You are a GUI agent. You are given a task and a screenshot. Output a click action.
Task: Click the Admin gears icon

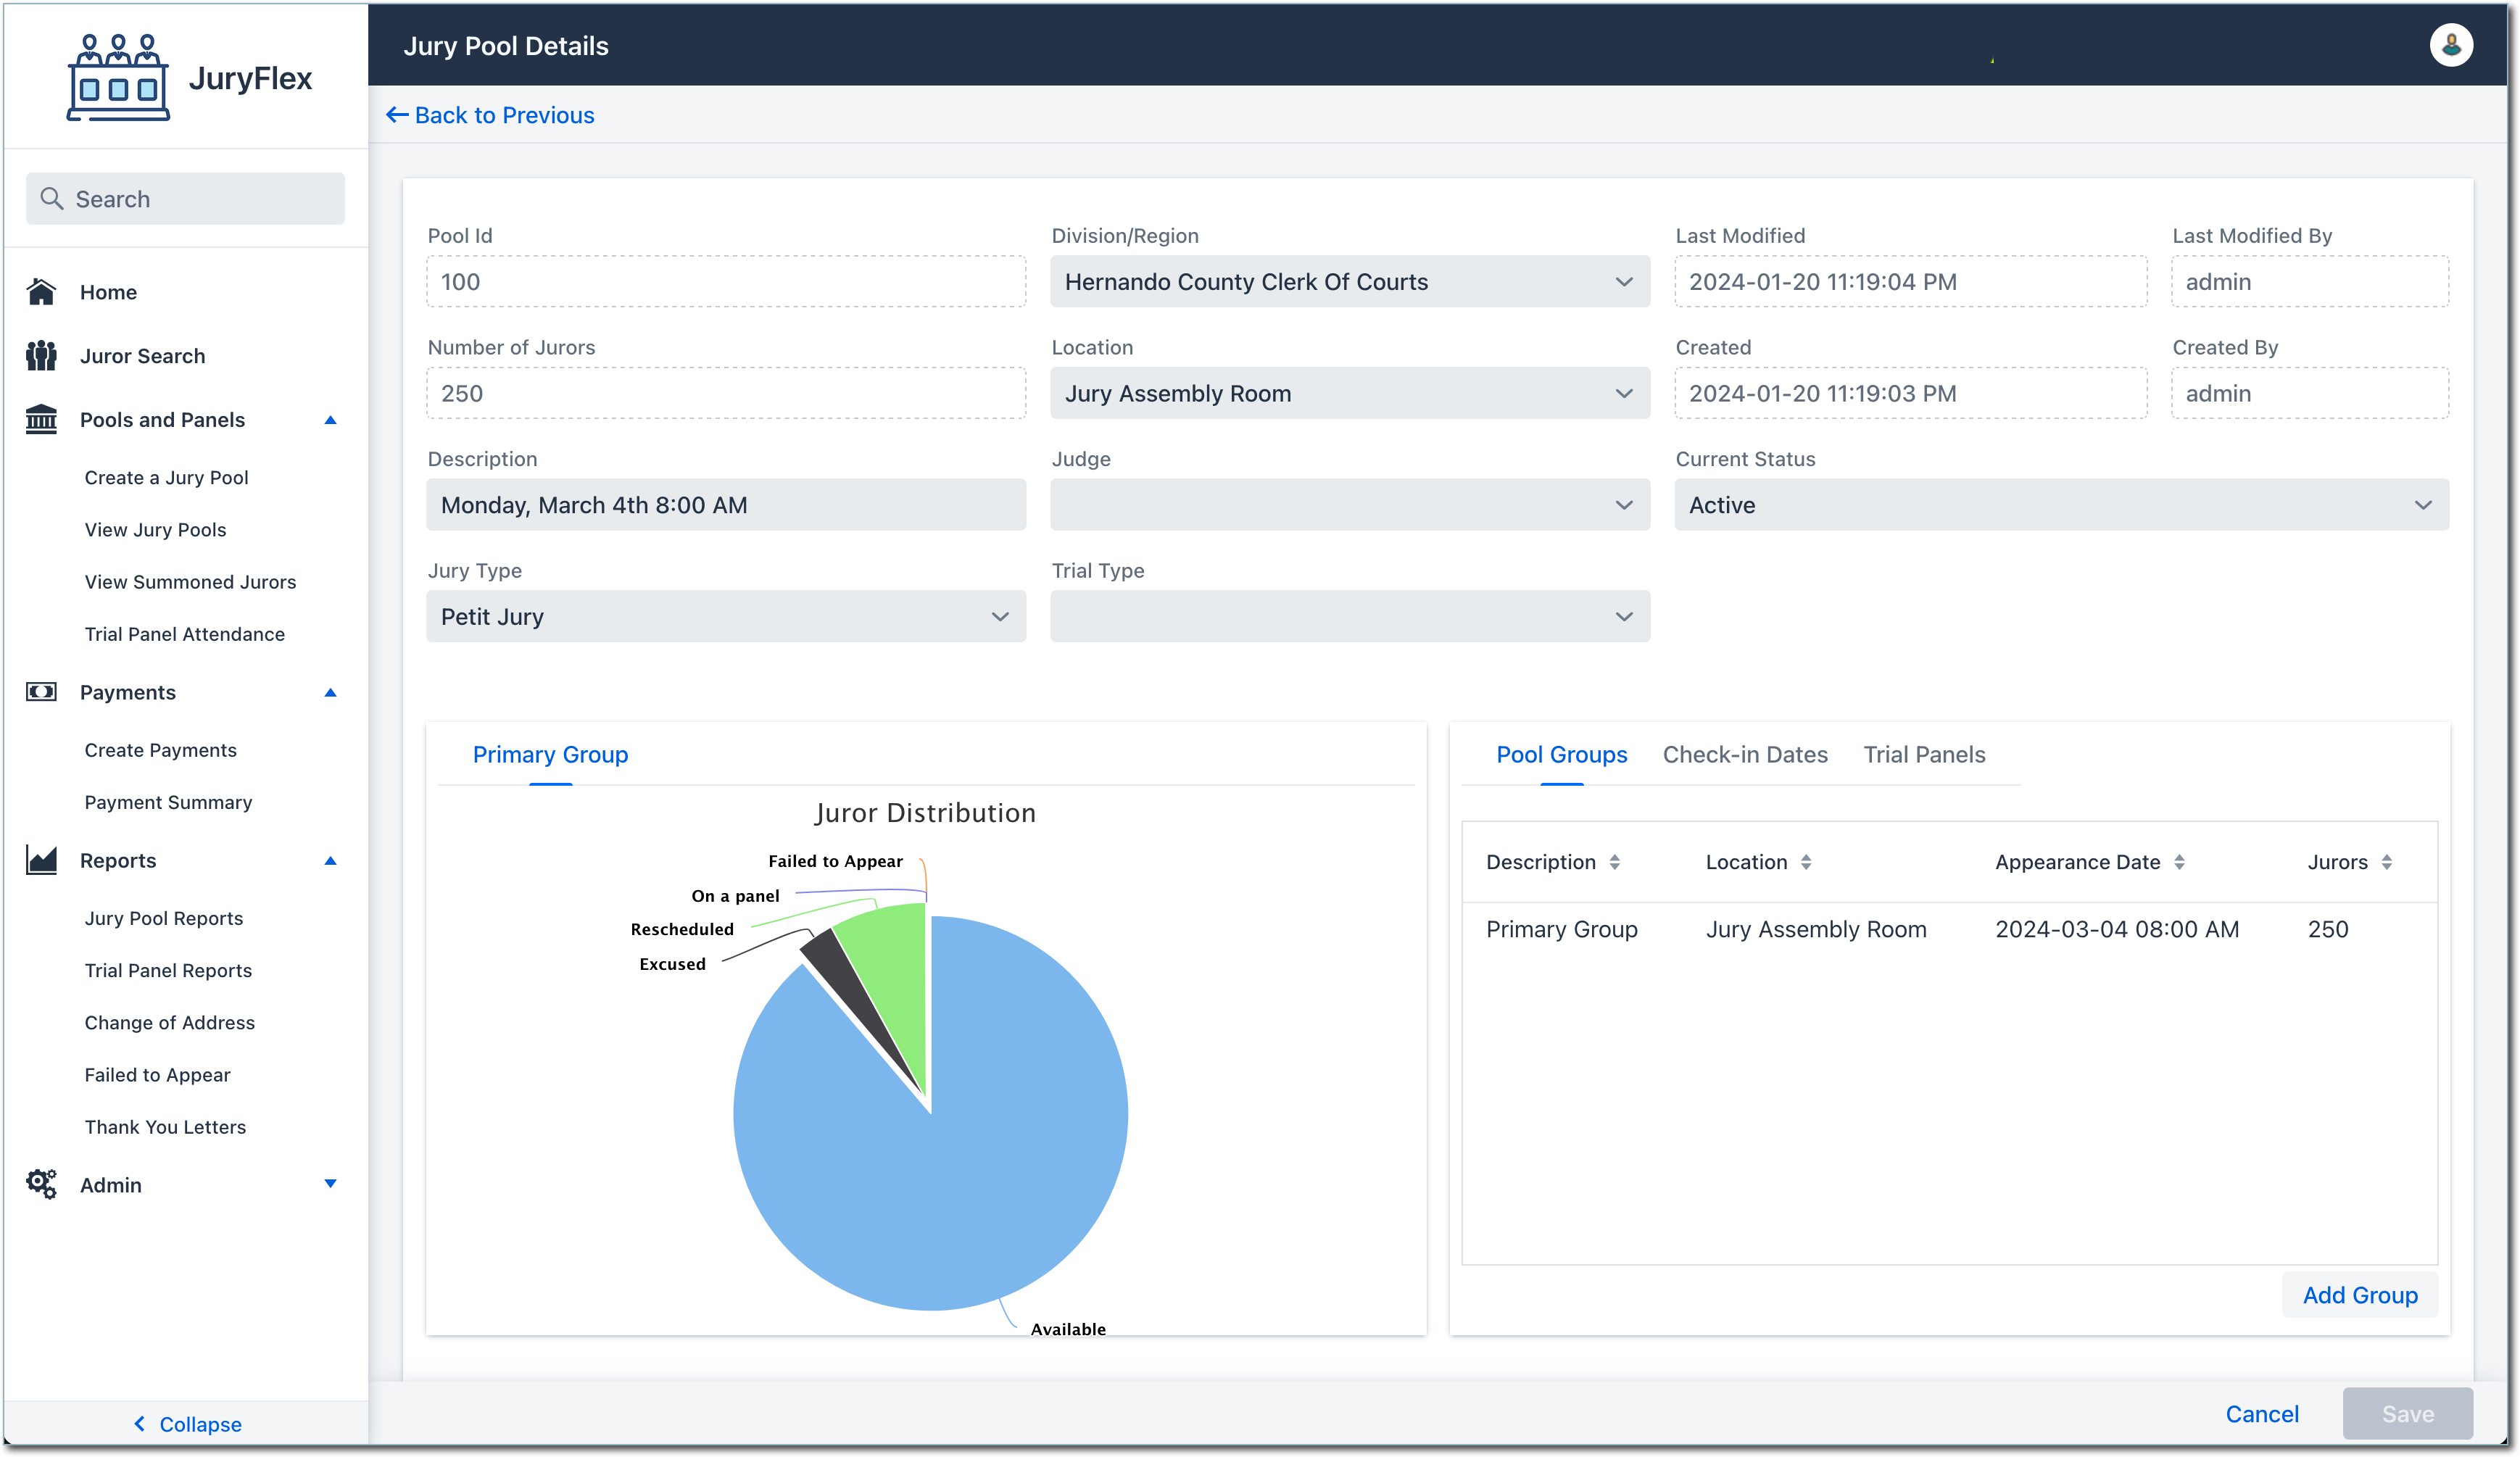pyautogui.click(x=41, y=1184)
